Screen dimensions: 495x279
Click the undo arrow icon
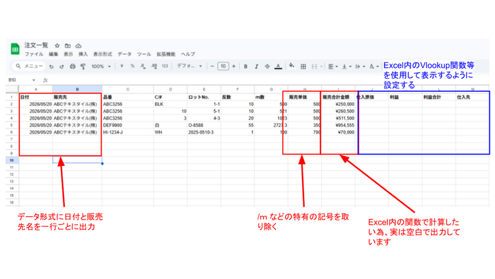[51, 66]
